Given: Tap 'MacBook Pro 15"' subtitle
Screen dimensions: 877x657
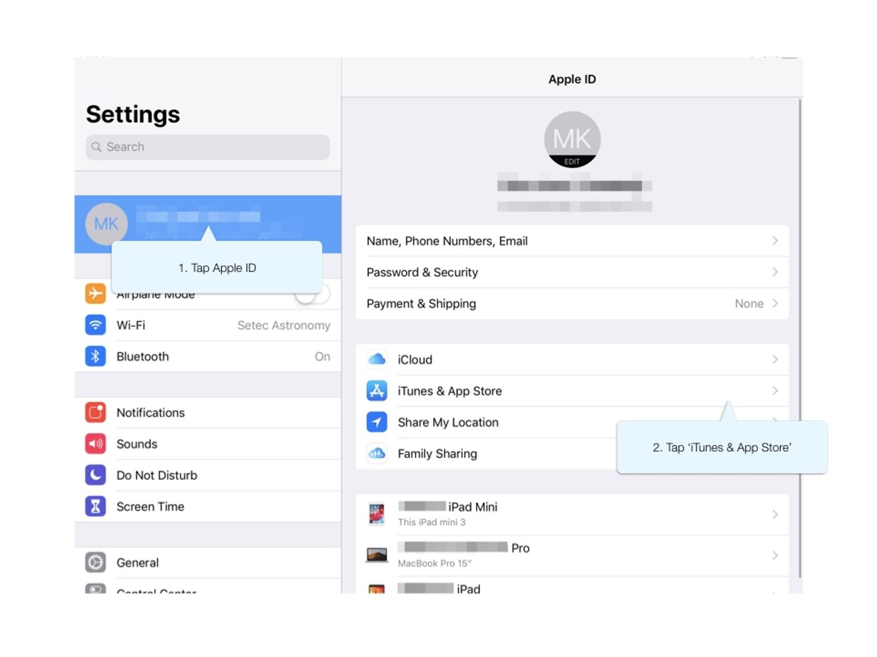Looking at the screenshot, I should click(434, 563).
